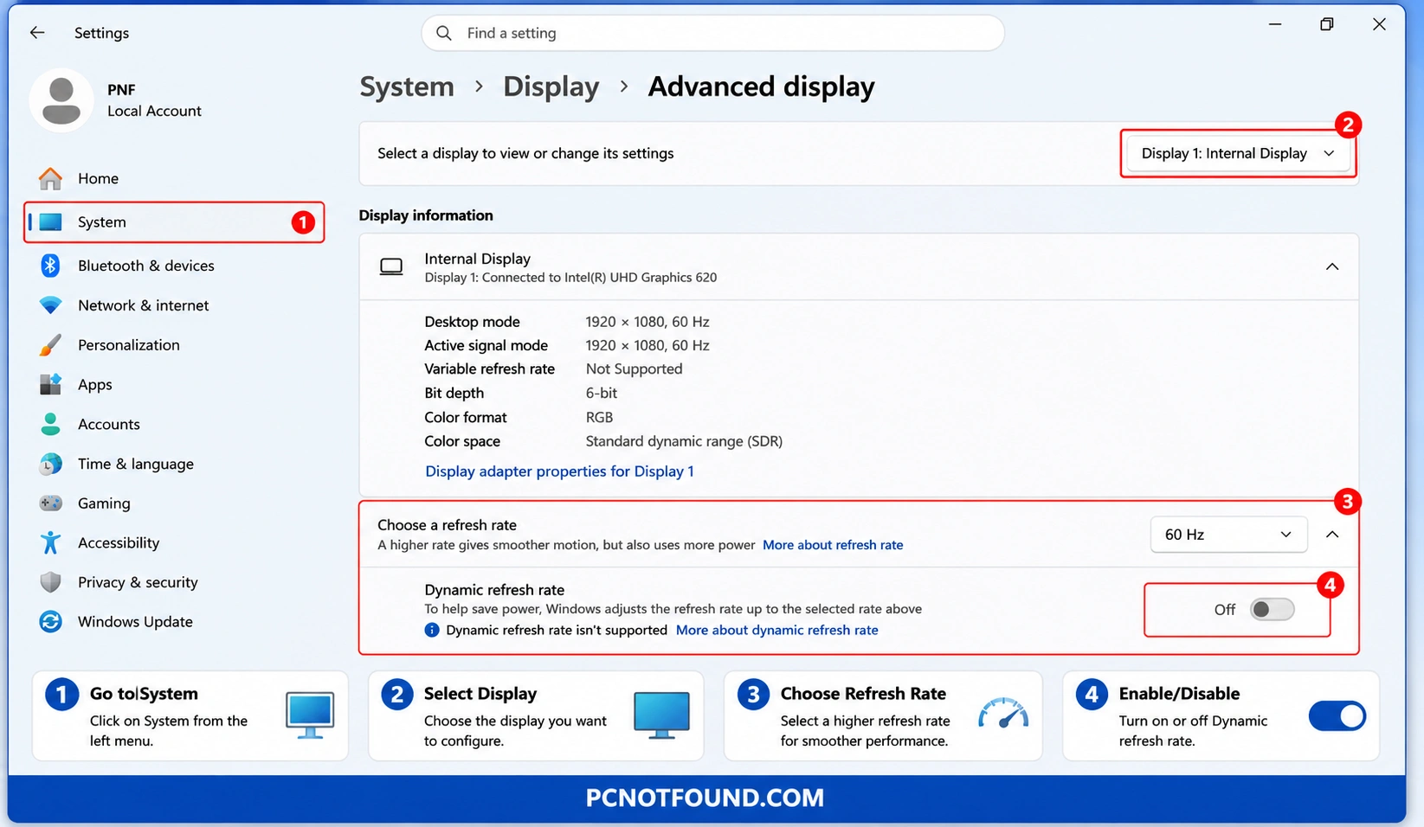This screenshot has height=827, width=1424.
Task: Click the Home house icon
Action: tap(50, 178)
